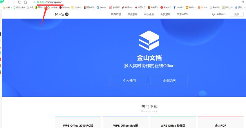The image size is (246, 128).
Task: Open the 政企服务 navigation menu
Action: click(132, 14)
